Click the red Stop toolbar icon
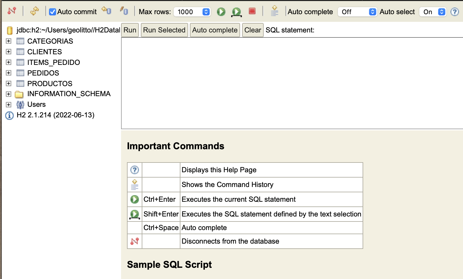The width and height of the screenshot is (463, 279). pos(252,11)
